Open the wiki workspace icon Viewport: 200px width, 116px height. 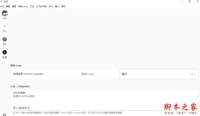point(5,13)
